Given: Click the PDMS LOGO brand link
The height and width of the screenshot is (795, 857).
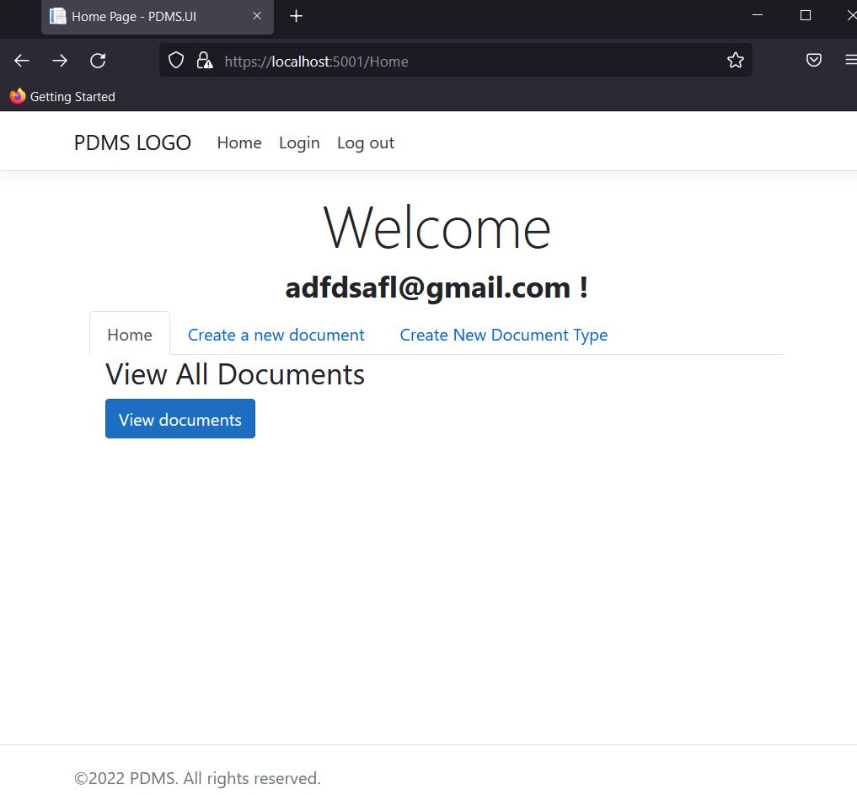Looking at the screenshot, I should [132, 142].
